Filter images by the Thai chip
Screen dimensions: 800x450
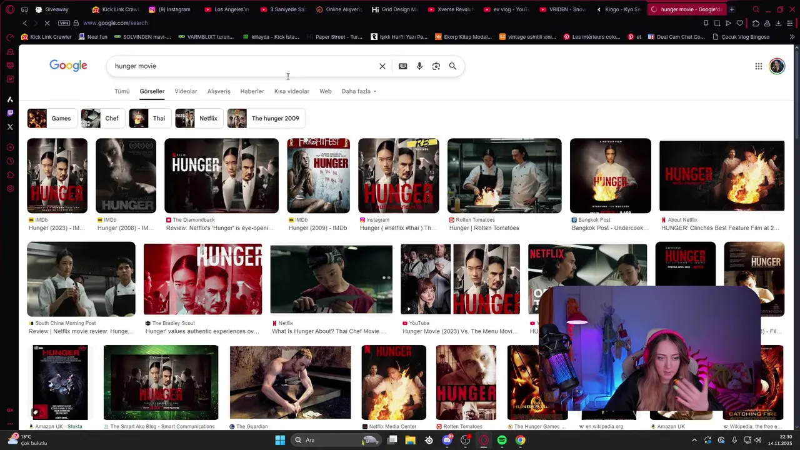click(149, 118)
